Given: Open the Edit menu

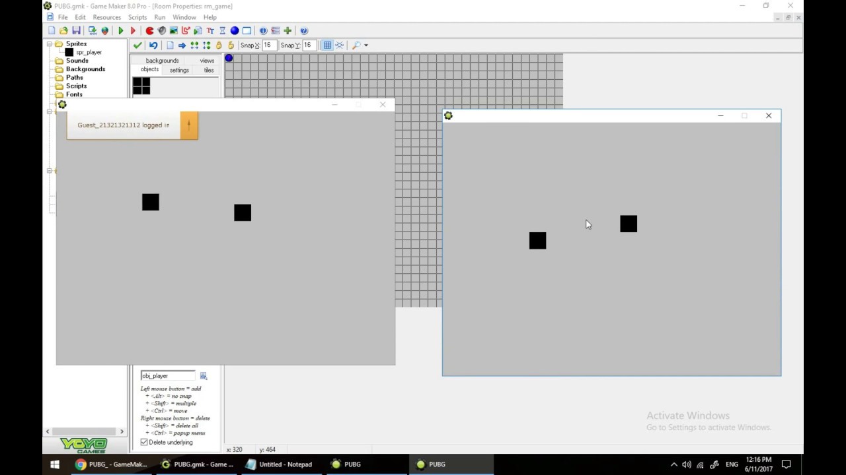Looking at the screenshot, I should coord(80,17).
